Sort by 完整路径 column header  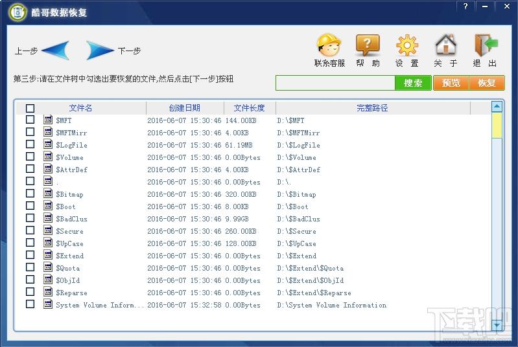(373, 108)
